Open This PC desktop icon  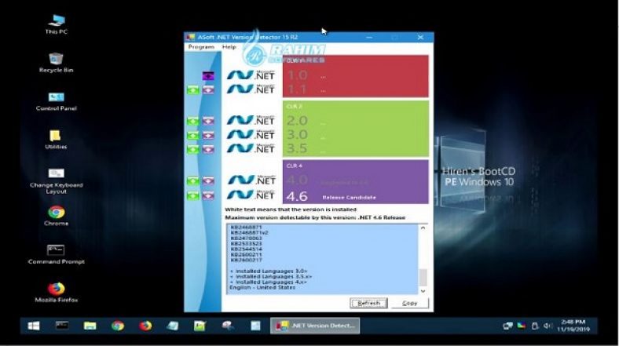point(57,24)
